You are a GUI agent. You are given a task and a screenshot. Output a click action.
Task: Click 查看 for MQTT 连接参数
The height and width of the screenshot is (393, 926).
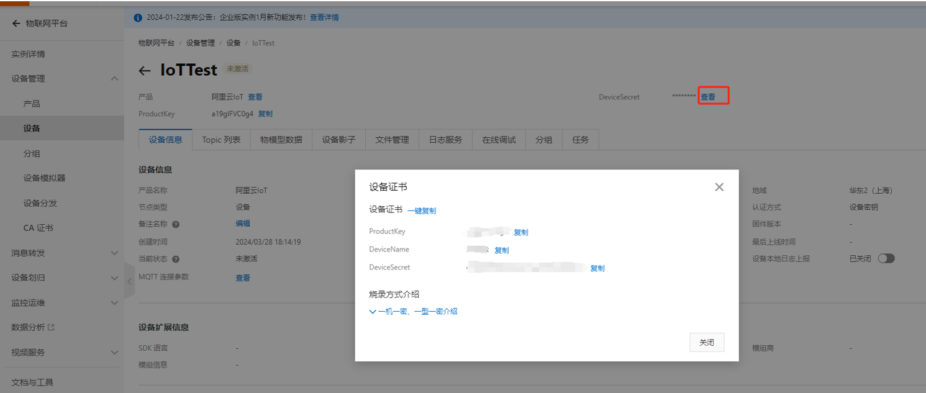coord(243,278)
